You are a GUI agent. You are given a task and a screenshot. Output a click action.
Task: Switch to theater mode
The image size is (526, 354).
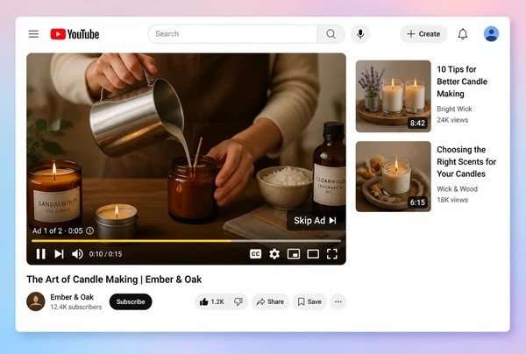coord(313,254)
